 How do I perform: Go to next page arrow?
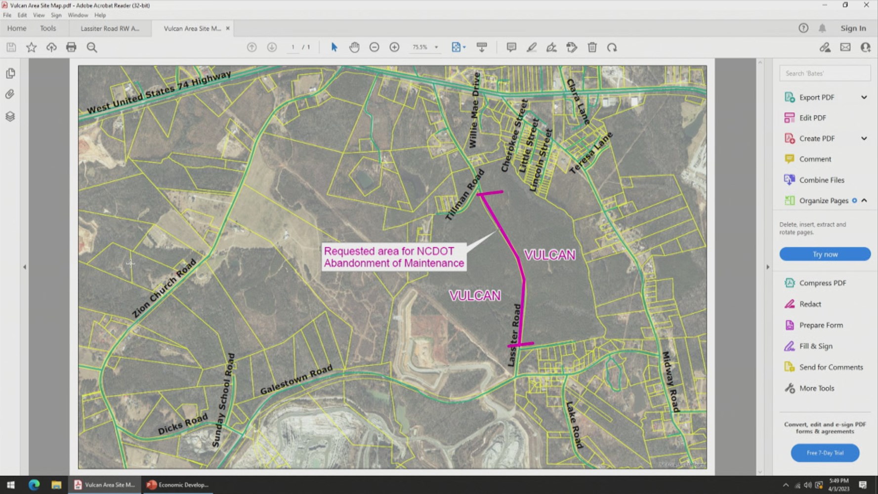tap(272, 47)
